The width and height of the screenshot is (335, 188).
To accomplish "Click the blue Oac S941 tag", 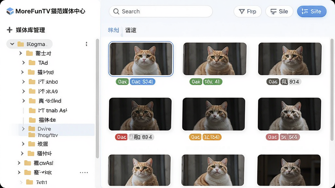I will pos(143,82).
